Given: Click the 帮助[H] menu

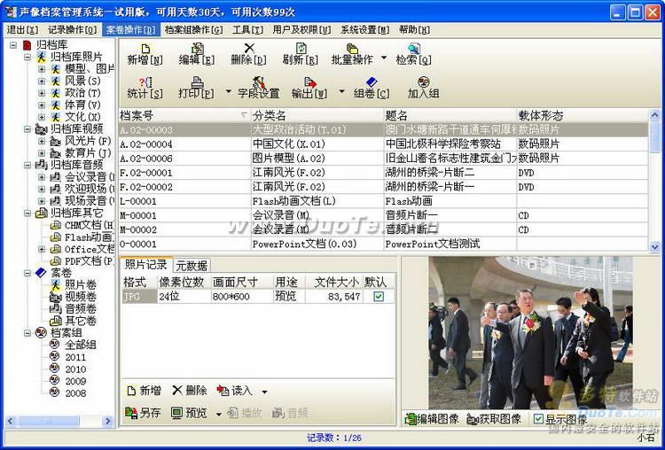Looking at the screenshot, I should point(414,29).
